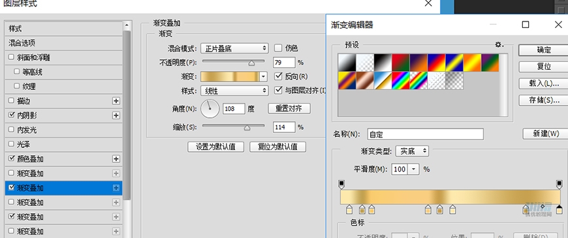Select the foreground-to-transparent gradient preset
The image size is (568, 238).
365,63
